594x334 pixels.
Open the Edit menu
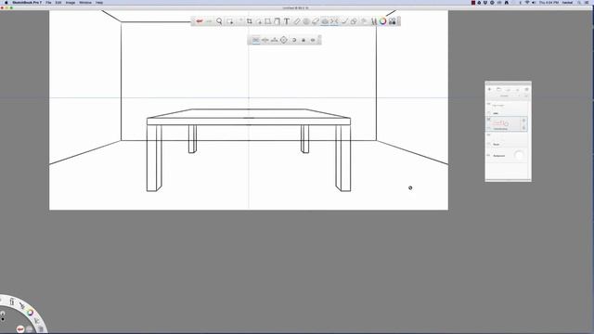[58, 2]
